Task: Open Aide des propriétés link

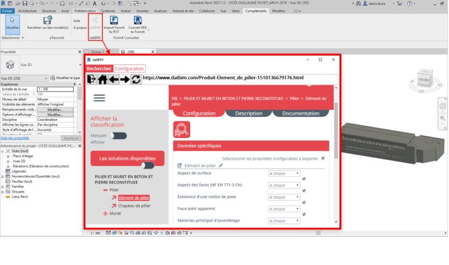Action: click(15, 138)
